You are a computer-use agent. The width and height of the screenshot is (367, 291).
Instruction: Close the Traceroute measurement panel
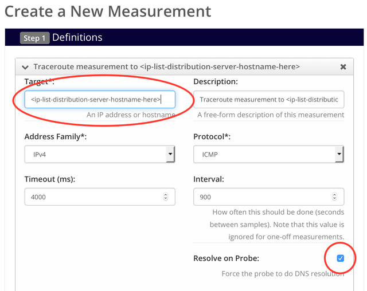(x=343, y=67)
